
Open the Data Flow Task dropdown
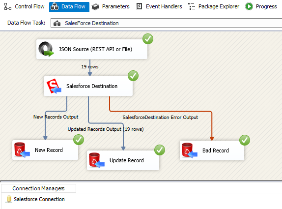coord(166,23)
